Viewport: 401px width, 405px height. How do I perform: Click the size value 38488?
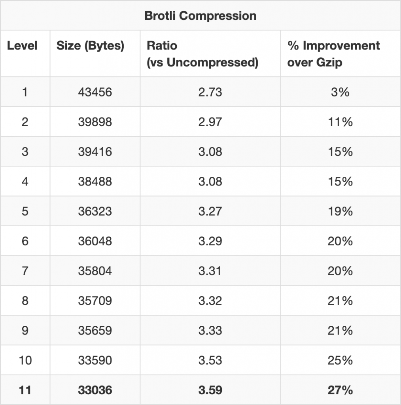pyautogui.click(x=95, y=182)
